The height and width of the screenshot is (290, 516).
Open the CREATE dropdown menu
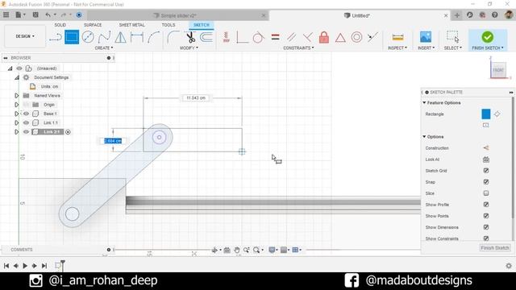104,48
